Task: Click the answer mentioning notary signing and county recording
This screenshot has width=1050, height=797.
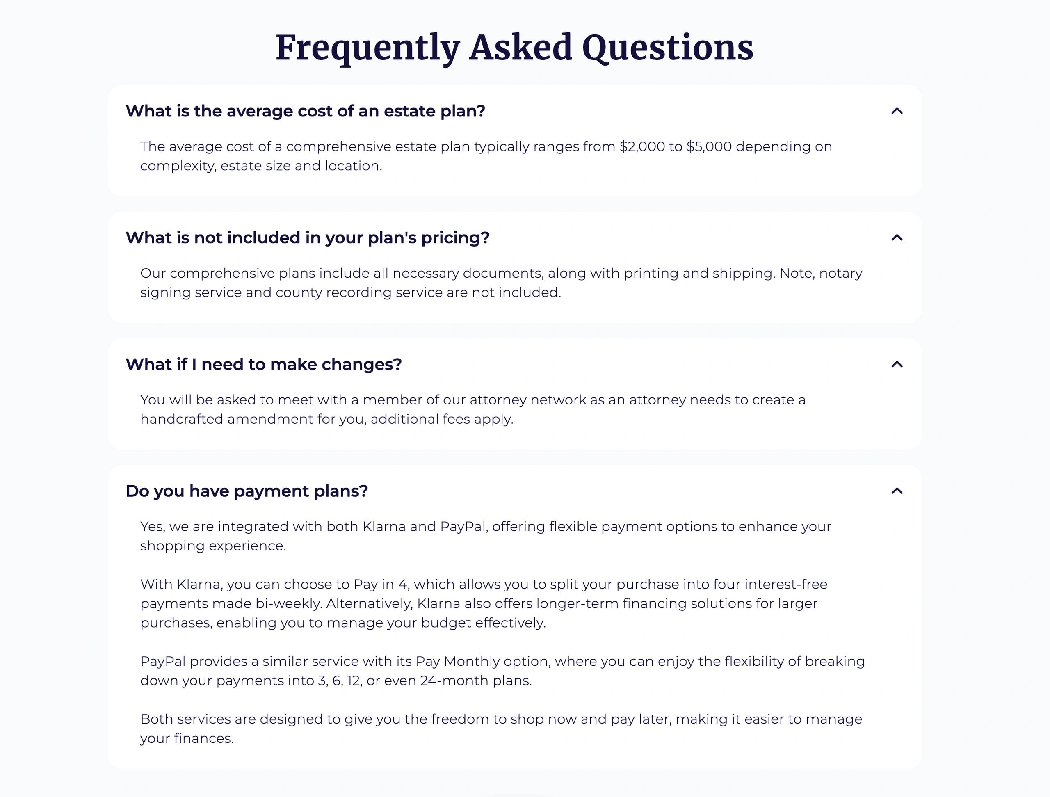Action: point(501,283)
